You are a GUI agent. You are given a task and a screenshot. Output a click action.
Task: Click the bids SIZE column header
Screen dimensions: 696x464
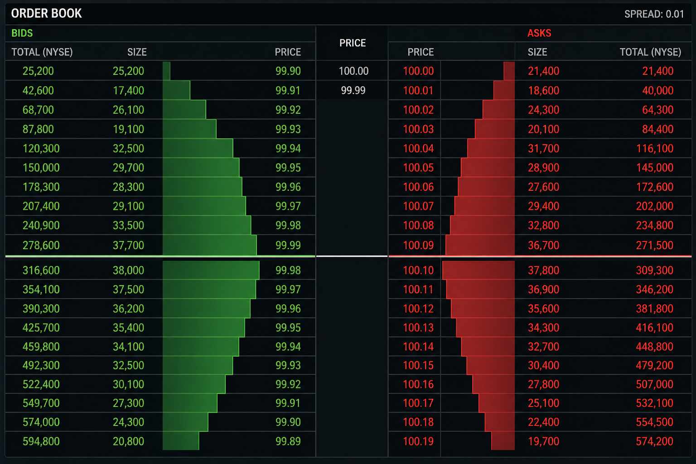point(137,52)
